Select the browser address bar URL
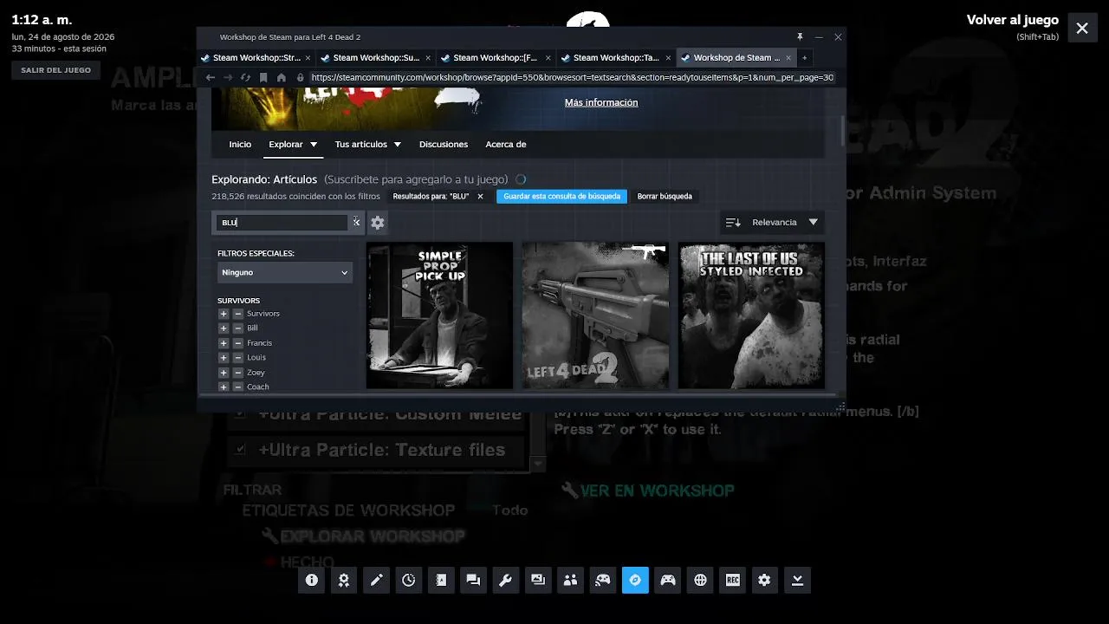The height and width of the screenshot is (624, 1109). click(x=572, y=77)
